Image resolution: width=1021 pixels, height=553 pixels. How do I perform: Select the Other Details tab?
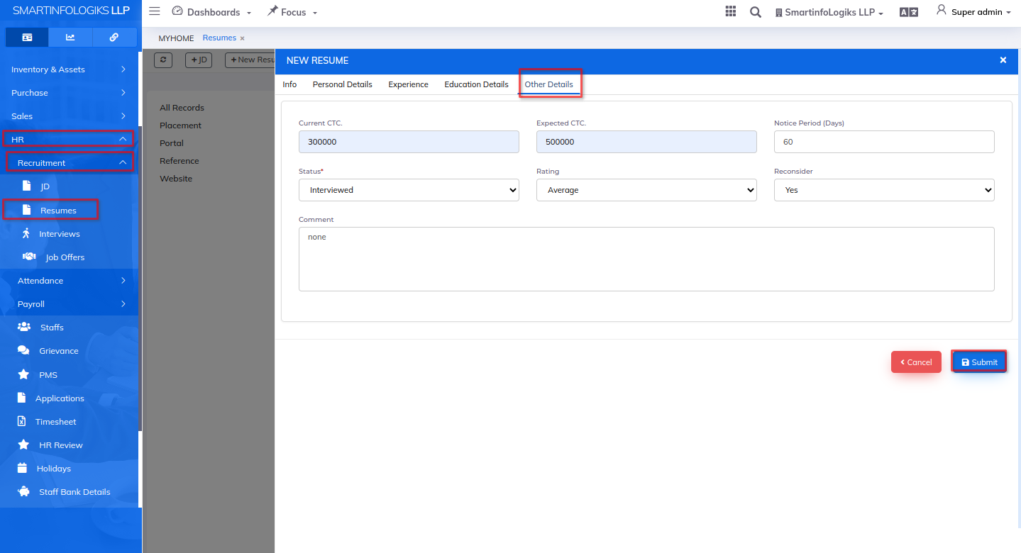(x=549, y=84)
